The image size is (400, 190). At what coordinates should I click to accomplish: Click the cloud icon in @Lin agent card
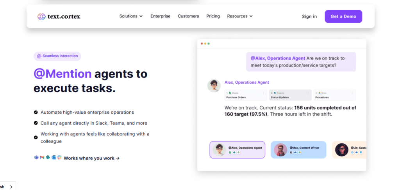coord(357,152)
